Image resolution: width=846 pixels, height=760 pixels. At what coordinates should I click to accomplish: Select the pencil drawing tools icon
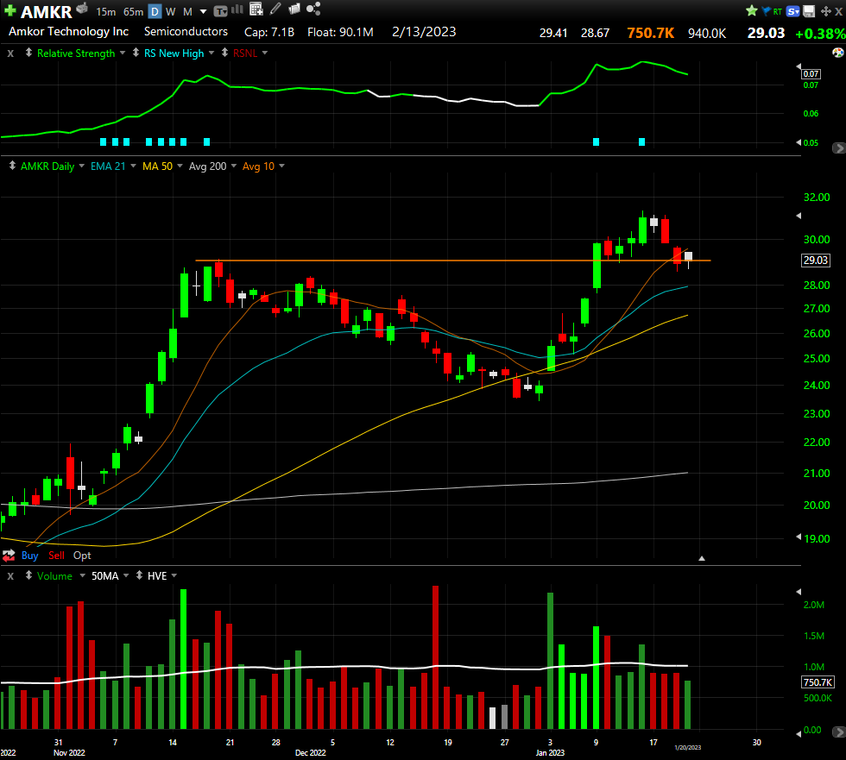tap(275, 9)
